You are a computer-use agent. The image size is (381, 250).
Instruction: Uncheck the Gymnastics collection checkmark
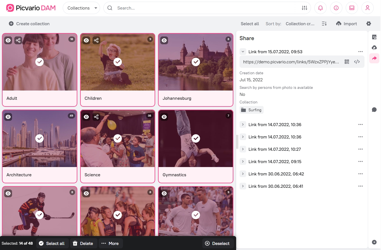(x=196, y=138)
